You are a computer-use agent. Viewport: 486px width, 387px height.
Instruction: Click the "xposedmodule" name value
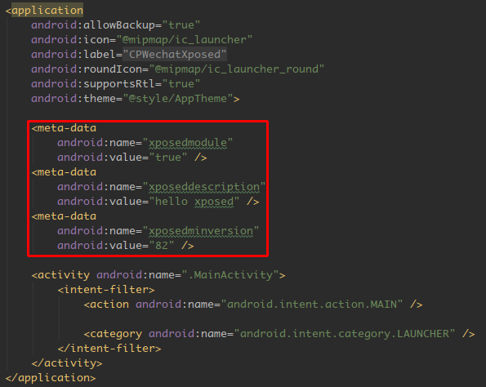pyautogui.click(x=188, y=143)
